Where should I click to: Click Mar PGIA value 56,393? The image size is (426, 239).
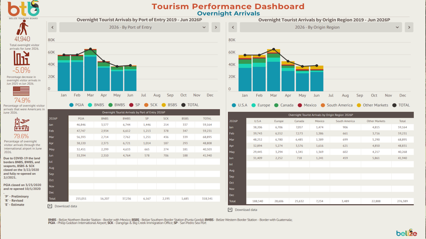click(x=81, y=137)
